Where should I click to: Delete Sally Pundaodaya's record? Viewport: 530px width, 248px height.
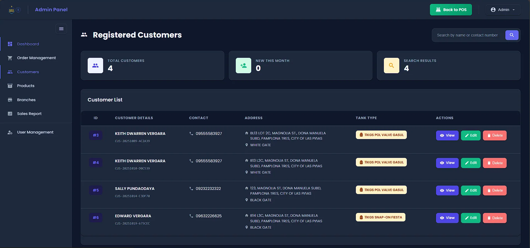coord(495,190)
